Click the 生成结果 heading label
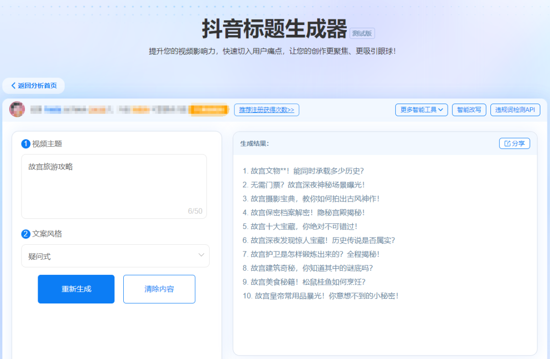 (254, 143)
